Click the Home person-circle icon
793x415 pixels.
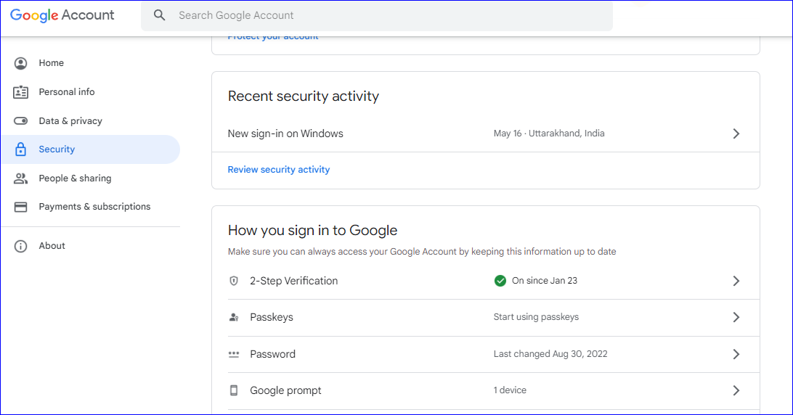pos(21,63)
